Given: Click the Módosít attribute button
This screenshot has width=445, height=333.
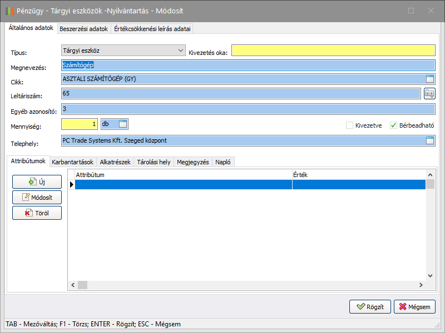Looking at the screenshot, I should tap(37, 197).
